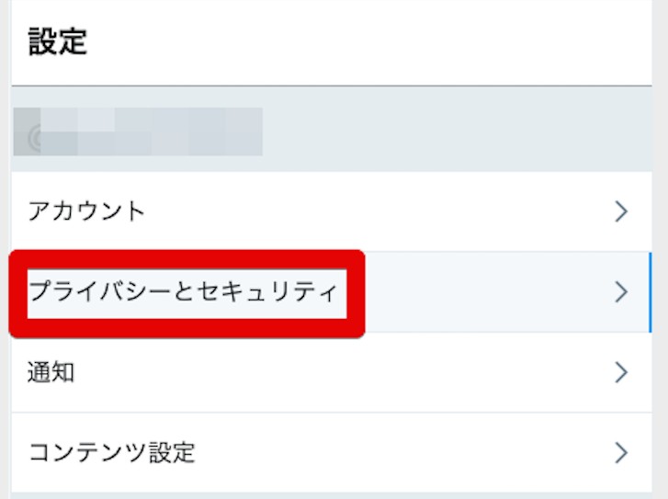Click blank header space beside 設定
The image size is (668, 499).
coord(368,42)
